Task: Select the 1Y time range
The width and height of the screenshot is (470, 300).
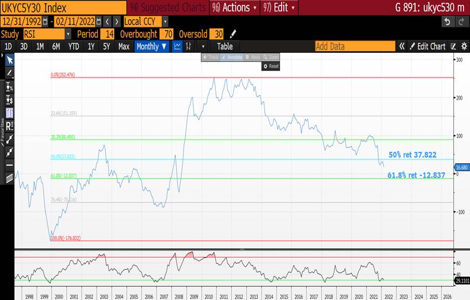Action: pyautogui.click(x=91, y=46)
